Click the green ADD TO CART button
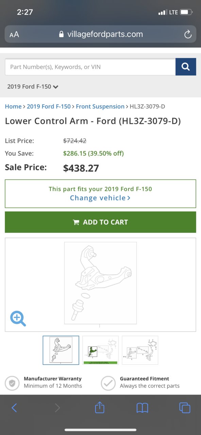Image resolution: width=201 pixels, height=435 pixels. point(100,222)
